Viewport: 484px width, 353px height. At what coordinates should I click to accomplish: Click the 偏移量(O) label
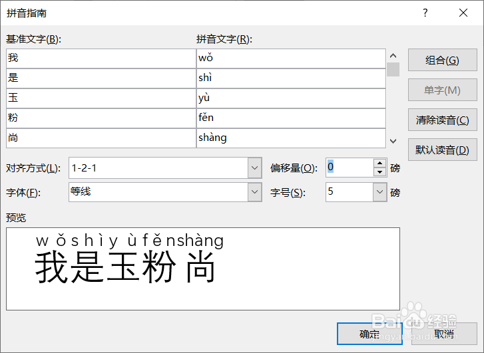(x=294, y=168)
